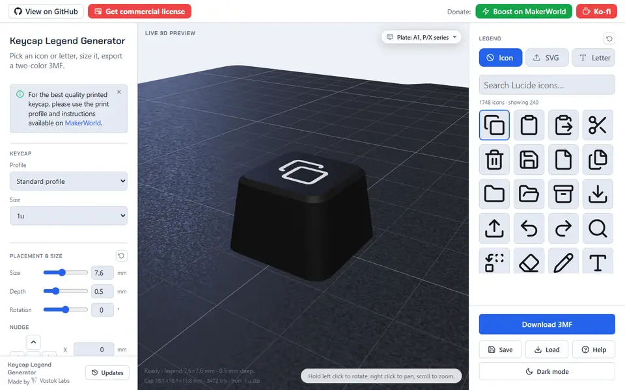Image resolution: width=625 pixels, height=390 pixels.
Task: Switch to the Icon legend tab
Action: pyautogui.click(x=500, y=58)
